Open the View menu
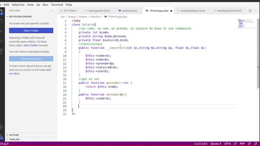 pos(30,5)
